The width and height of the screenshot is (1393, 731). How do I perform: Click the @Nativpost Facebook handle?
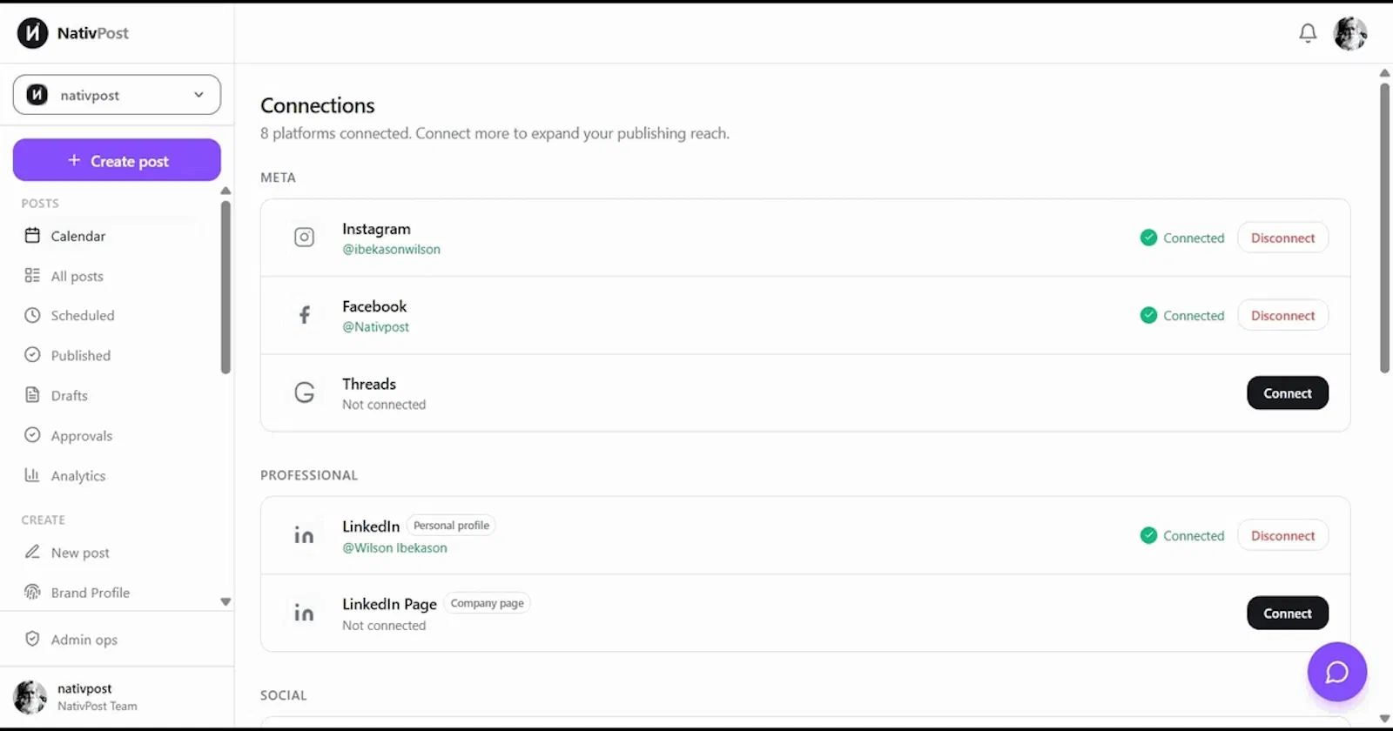375,327
